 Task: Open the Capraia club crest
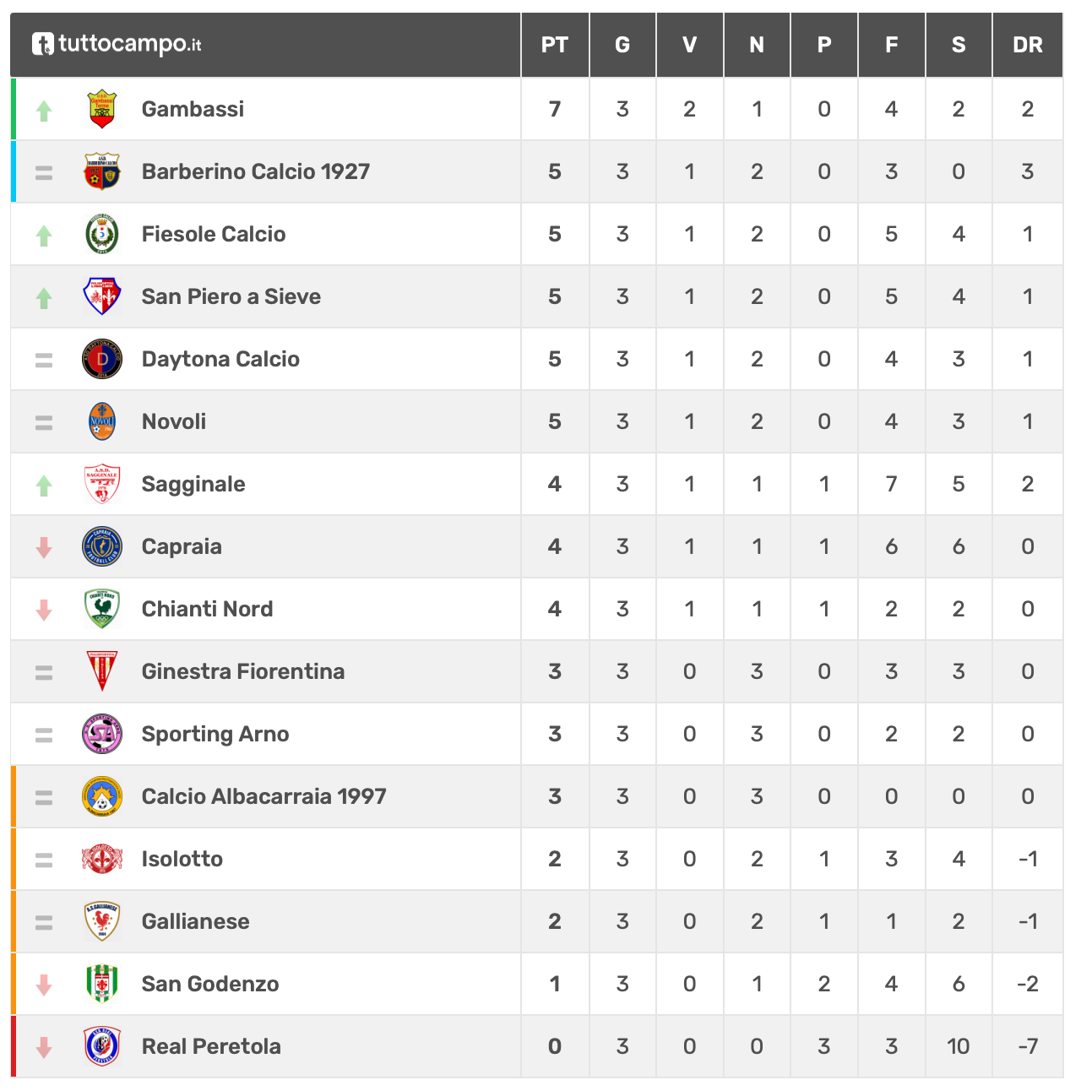pos(102,546)
